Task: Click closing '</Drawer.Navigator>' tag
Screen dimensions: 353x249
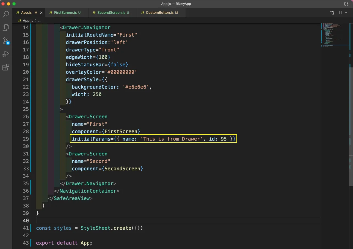Action: coord(88,184)
